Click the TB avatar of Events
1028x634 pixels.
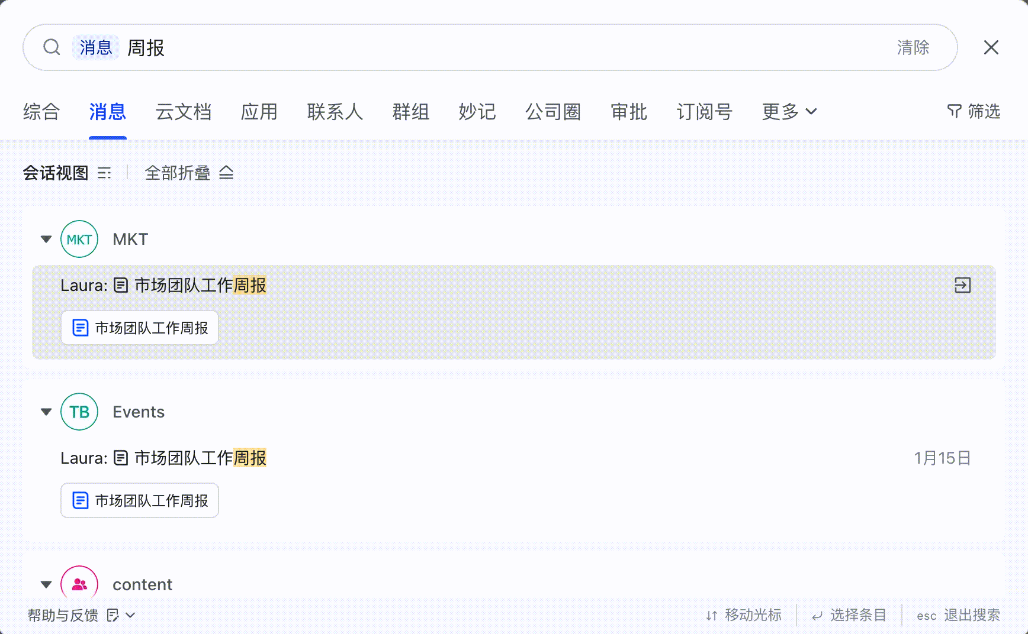click(x=79, y=412)
